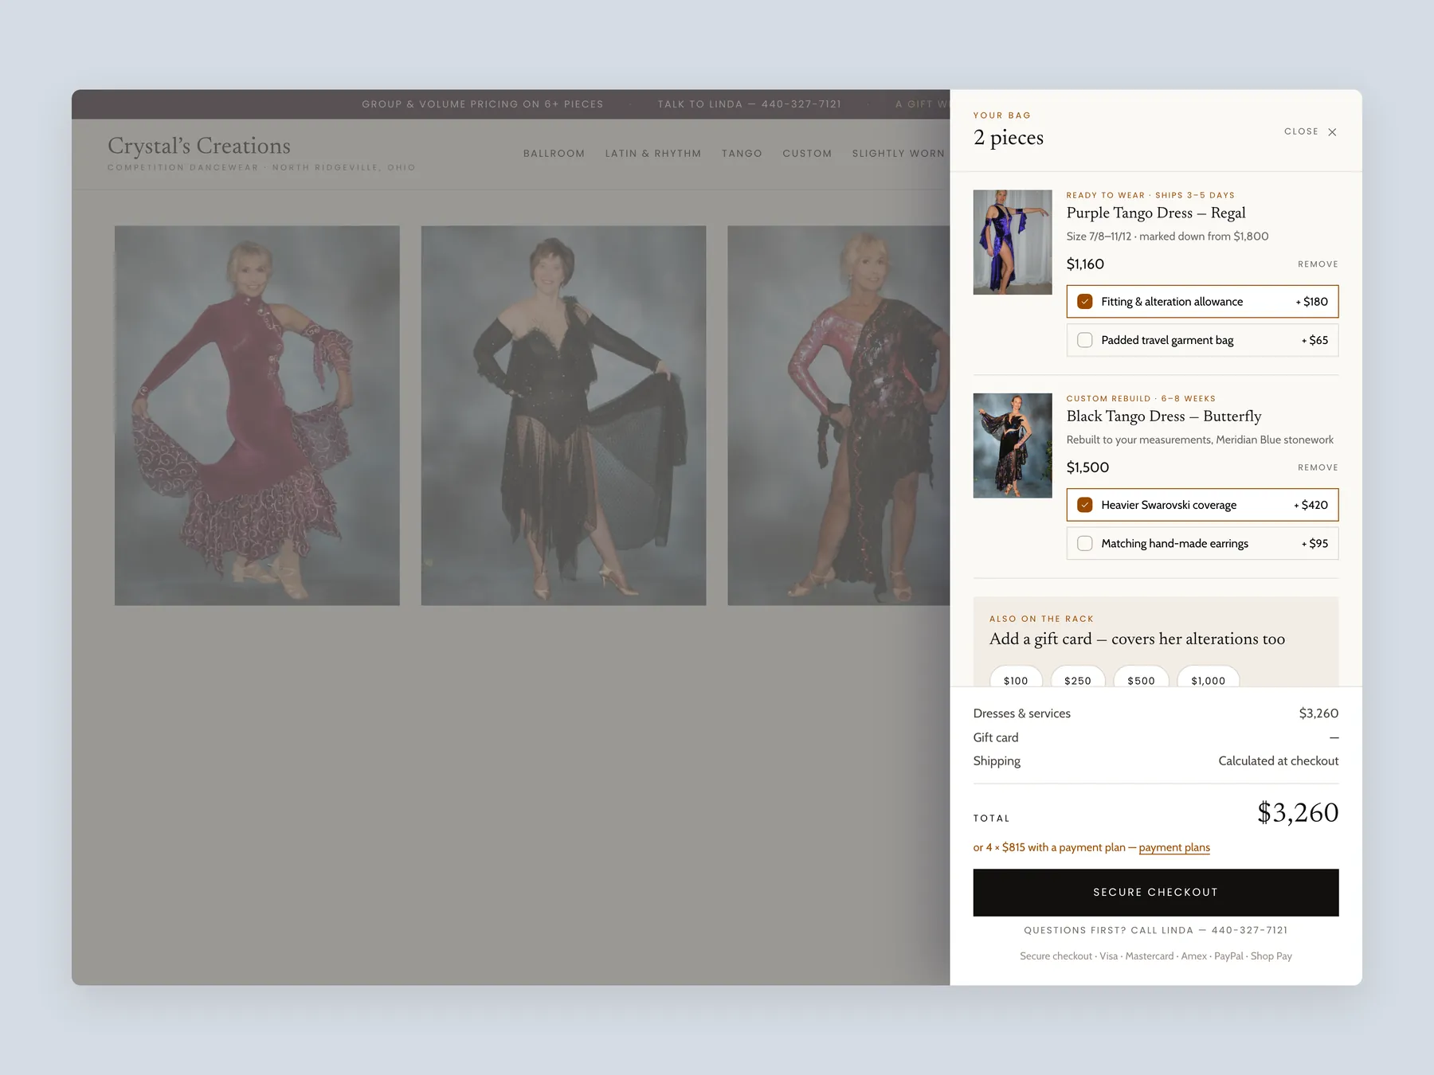Viewport: 1434px width, 1075px height.
Task: Click the $1,500 dress price
Action: pos(1087,467)
